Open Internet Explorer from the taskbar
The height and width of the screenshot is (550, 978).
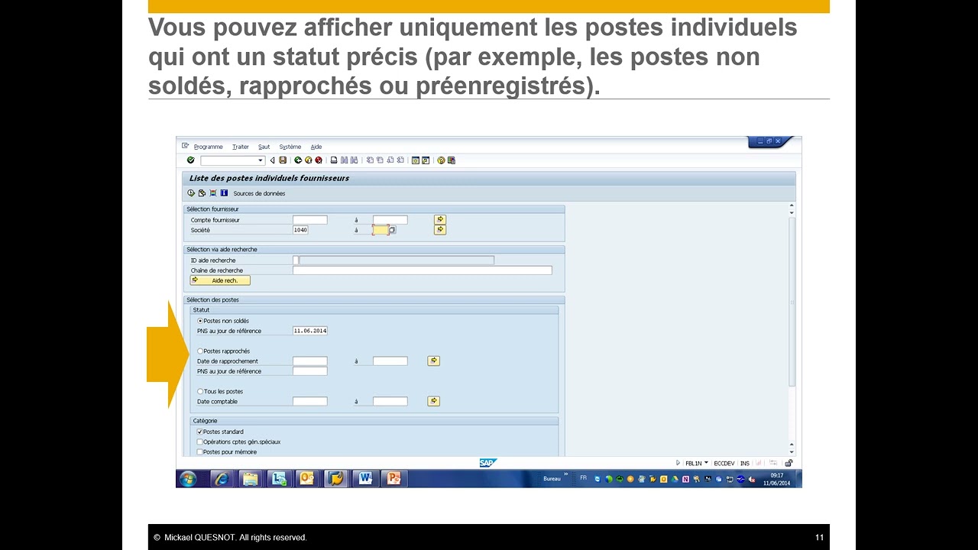point(221,479)
